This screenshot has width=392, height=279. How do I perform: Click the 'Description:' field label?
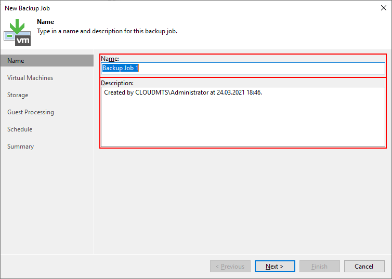[x=117, y=83]
